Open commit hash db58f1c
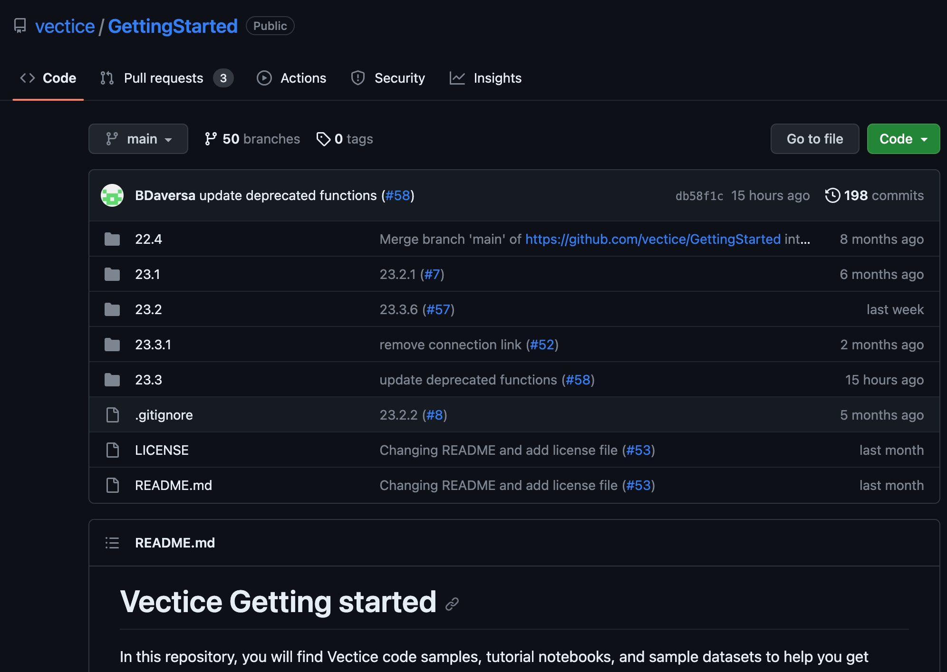Viewport: 947px width, 672px height. pos(699,196)
